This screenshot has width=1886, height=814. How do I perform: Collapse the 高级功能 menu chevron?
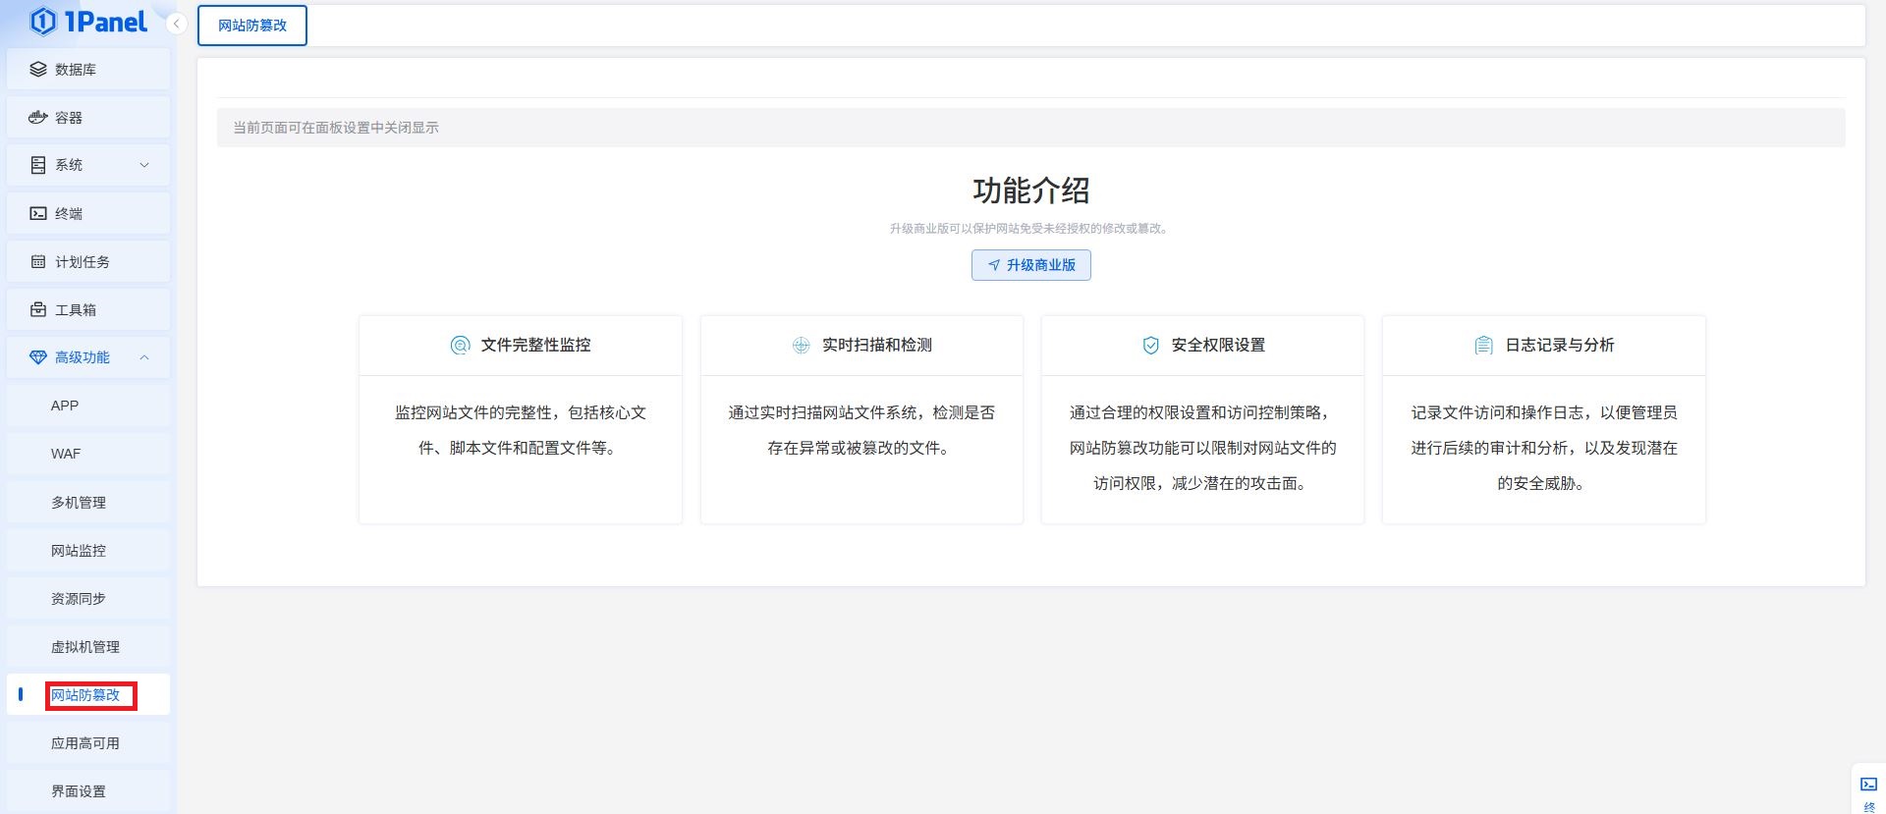(x=144, y=357)
